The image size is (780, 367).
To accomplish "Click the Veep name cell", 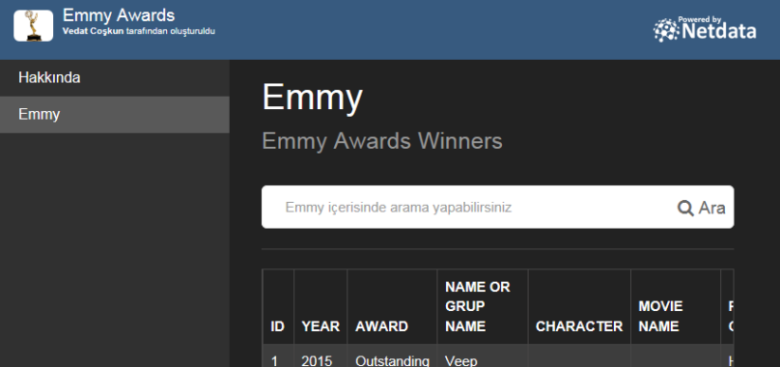I will coord(460,360).
